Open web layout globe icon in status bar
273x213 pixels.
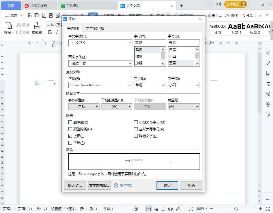[170, 209]
